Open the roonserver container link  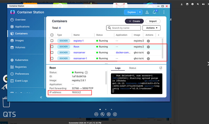pos(79,52)
